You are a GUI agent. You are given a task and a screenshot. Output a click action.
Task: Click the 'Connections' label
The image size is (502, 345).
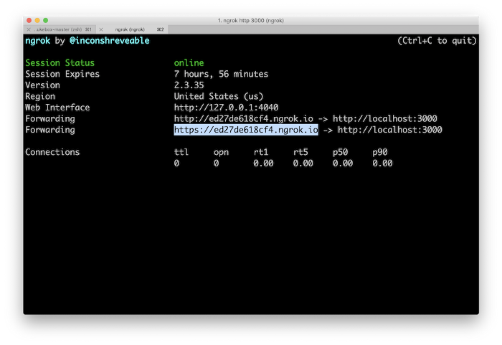(52, 152)
